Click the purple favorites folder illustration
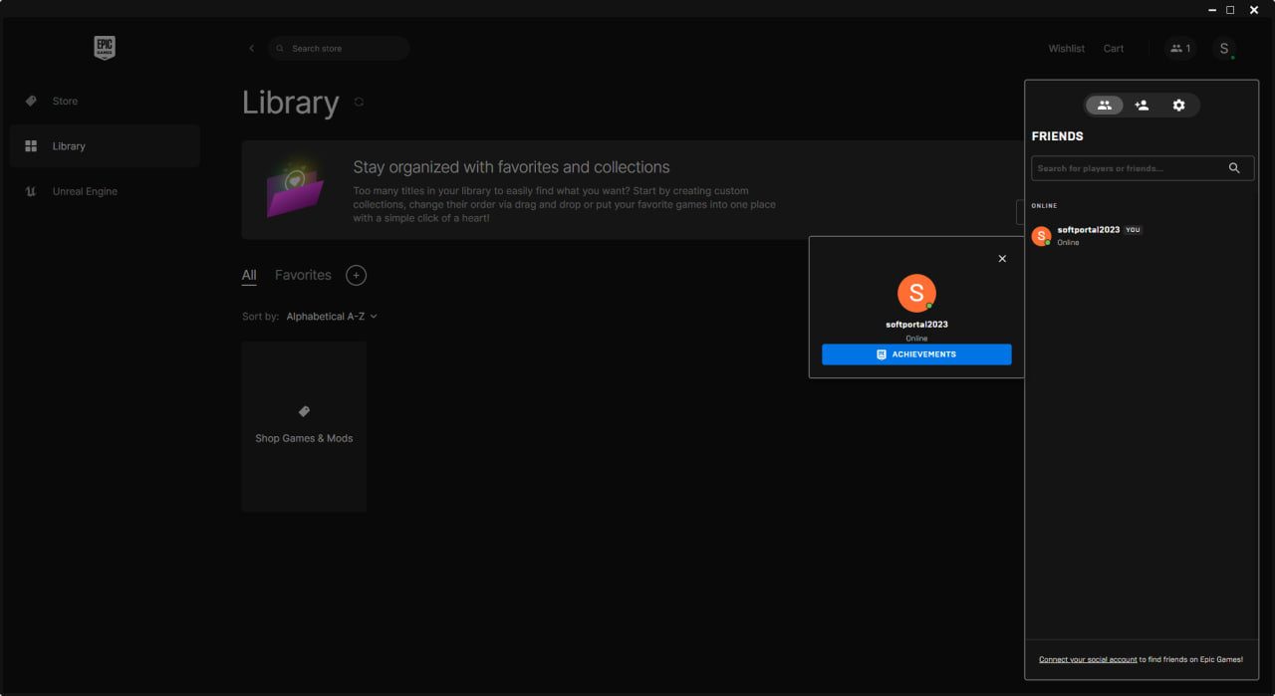This screenshot has width=1275, height=696. (295, 188)
